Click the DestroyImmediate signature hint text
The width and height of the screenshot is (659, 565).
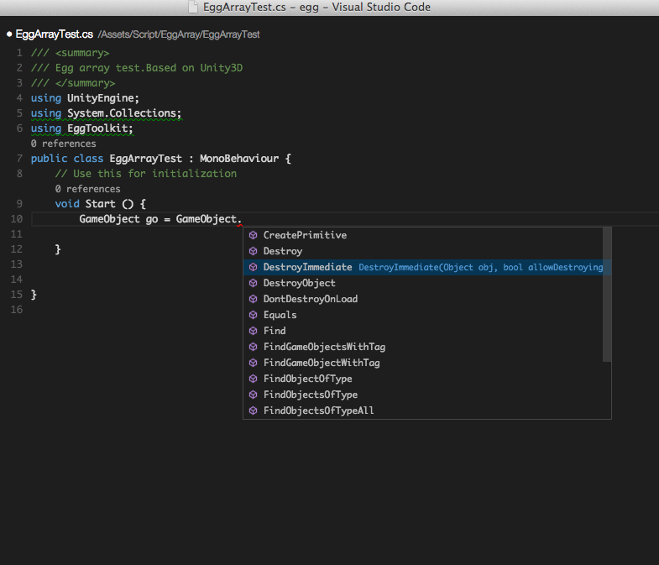(x=481, y=267)
